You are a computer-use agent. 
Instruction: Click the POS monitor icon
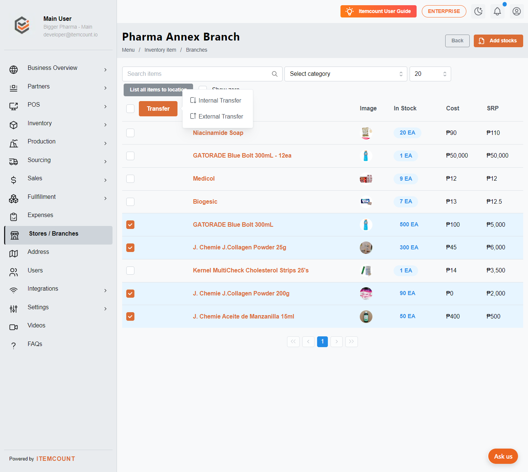[x=14, y=106]
